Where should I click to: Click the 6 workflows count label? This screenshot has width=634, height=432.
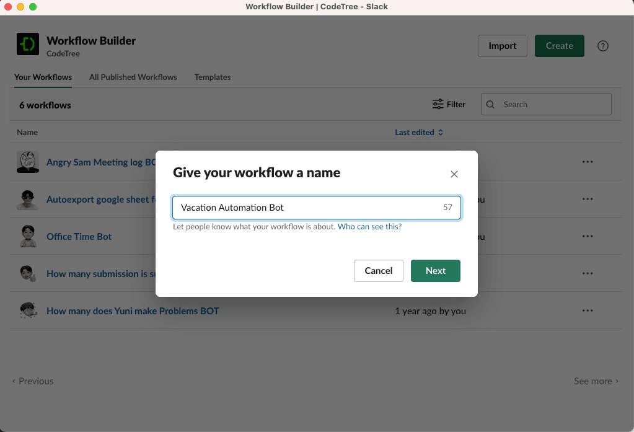click(x=45, y=105)
